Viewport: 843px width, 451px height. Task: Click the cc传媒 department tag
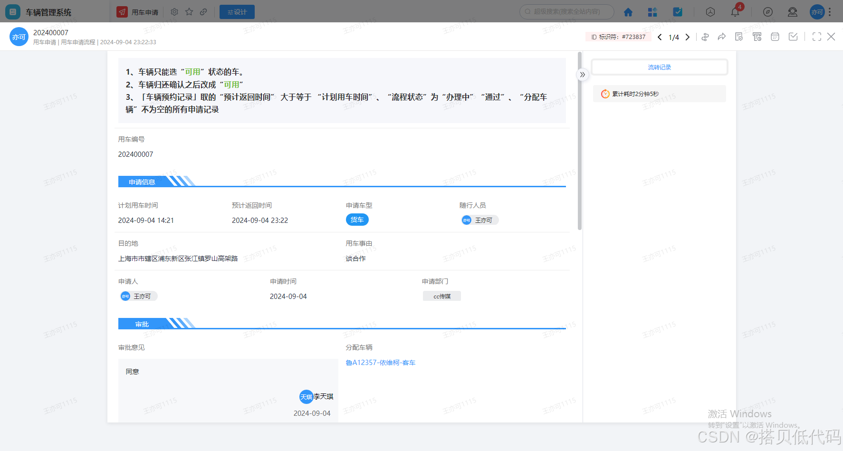(442, 296)
